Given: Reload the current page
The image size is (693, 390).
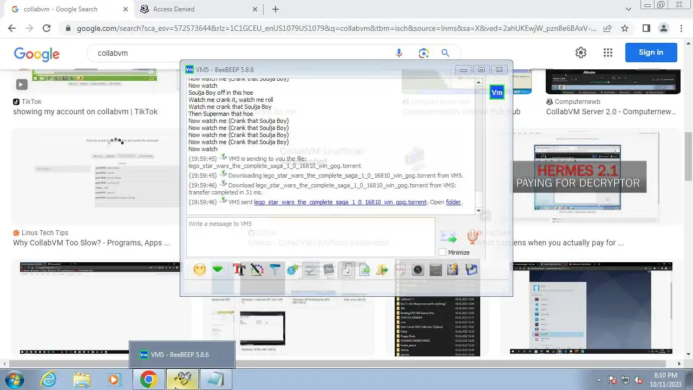Looking at the screenshot, I should (x=47, y=28).
